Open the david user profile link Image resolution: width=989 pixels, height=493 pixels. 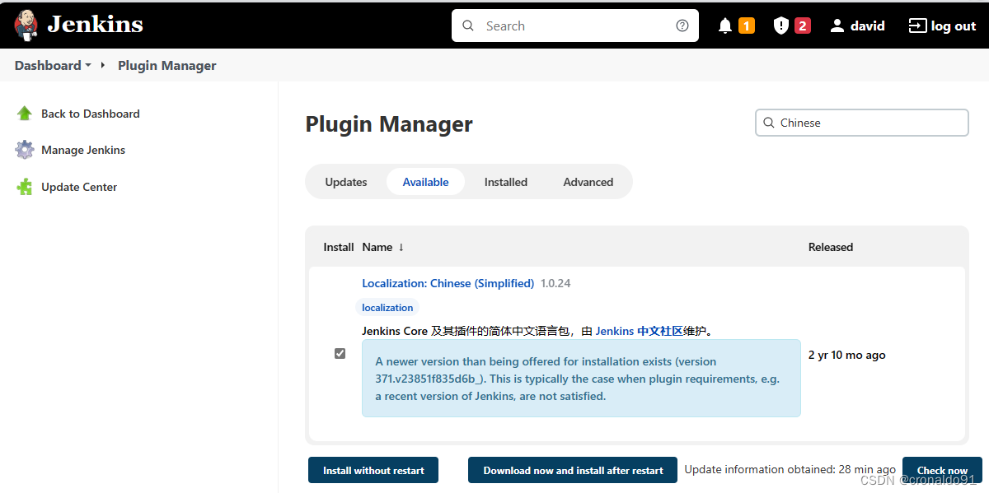click(x=868, y=26)
